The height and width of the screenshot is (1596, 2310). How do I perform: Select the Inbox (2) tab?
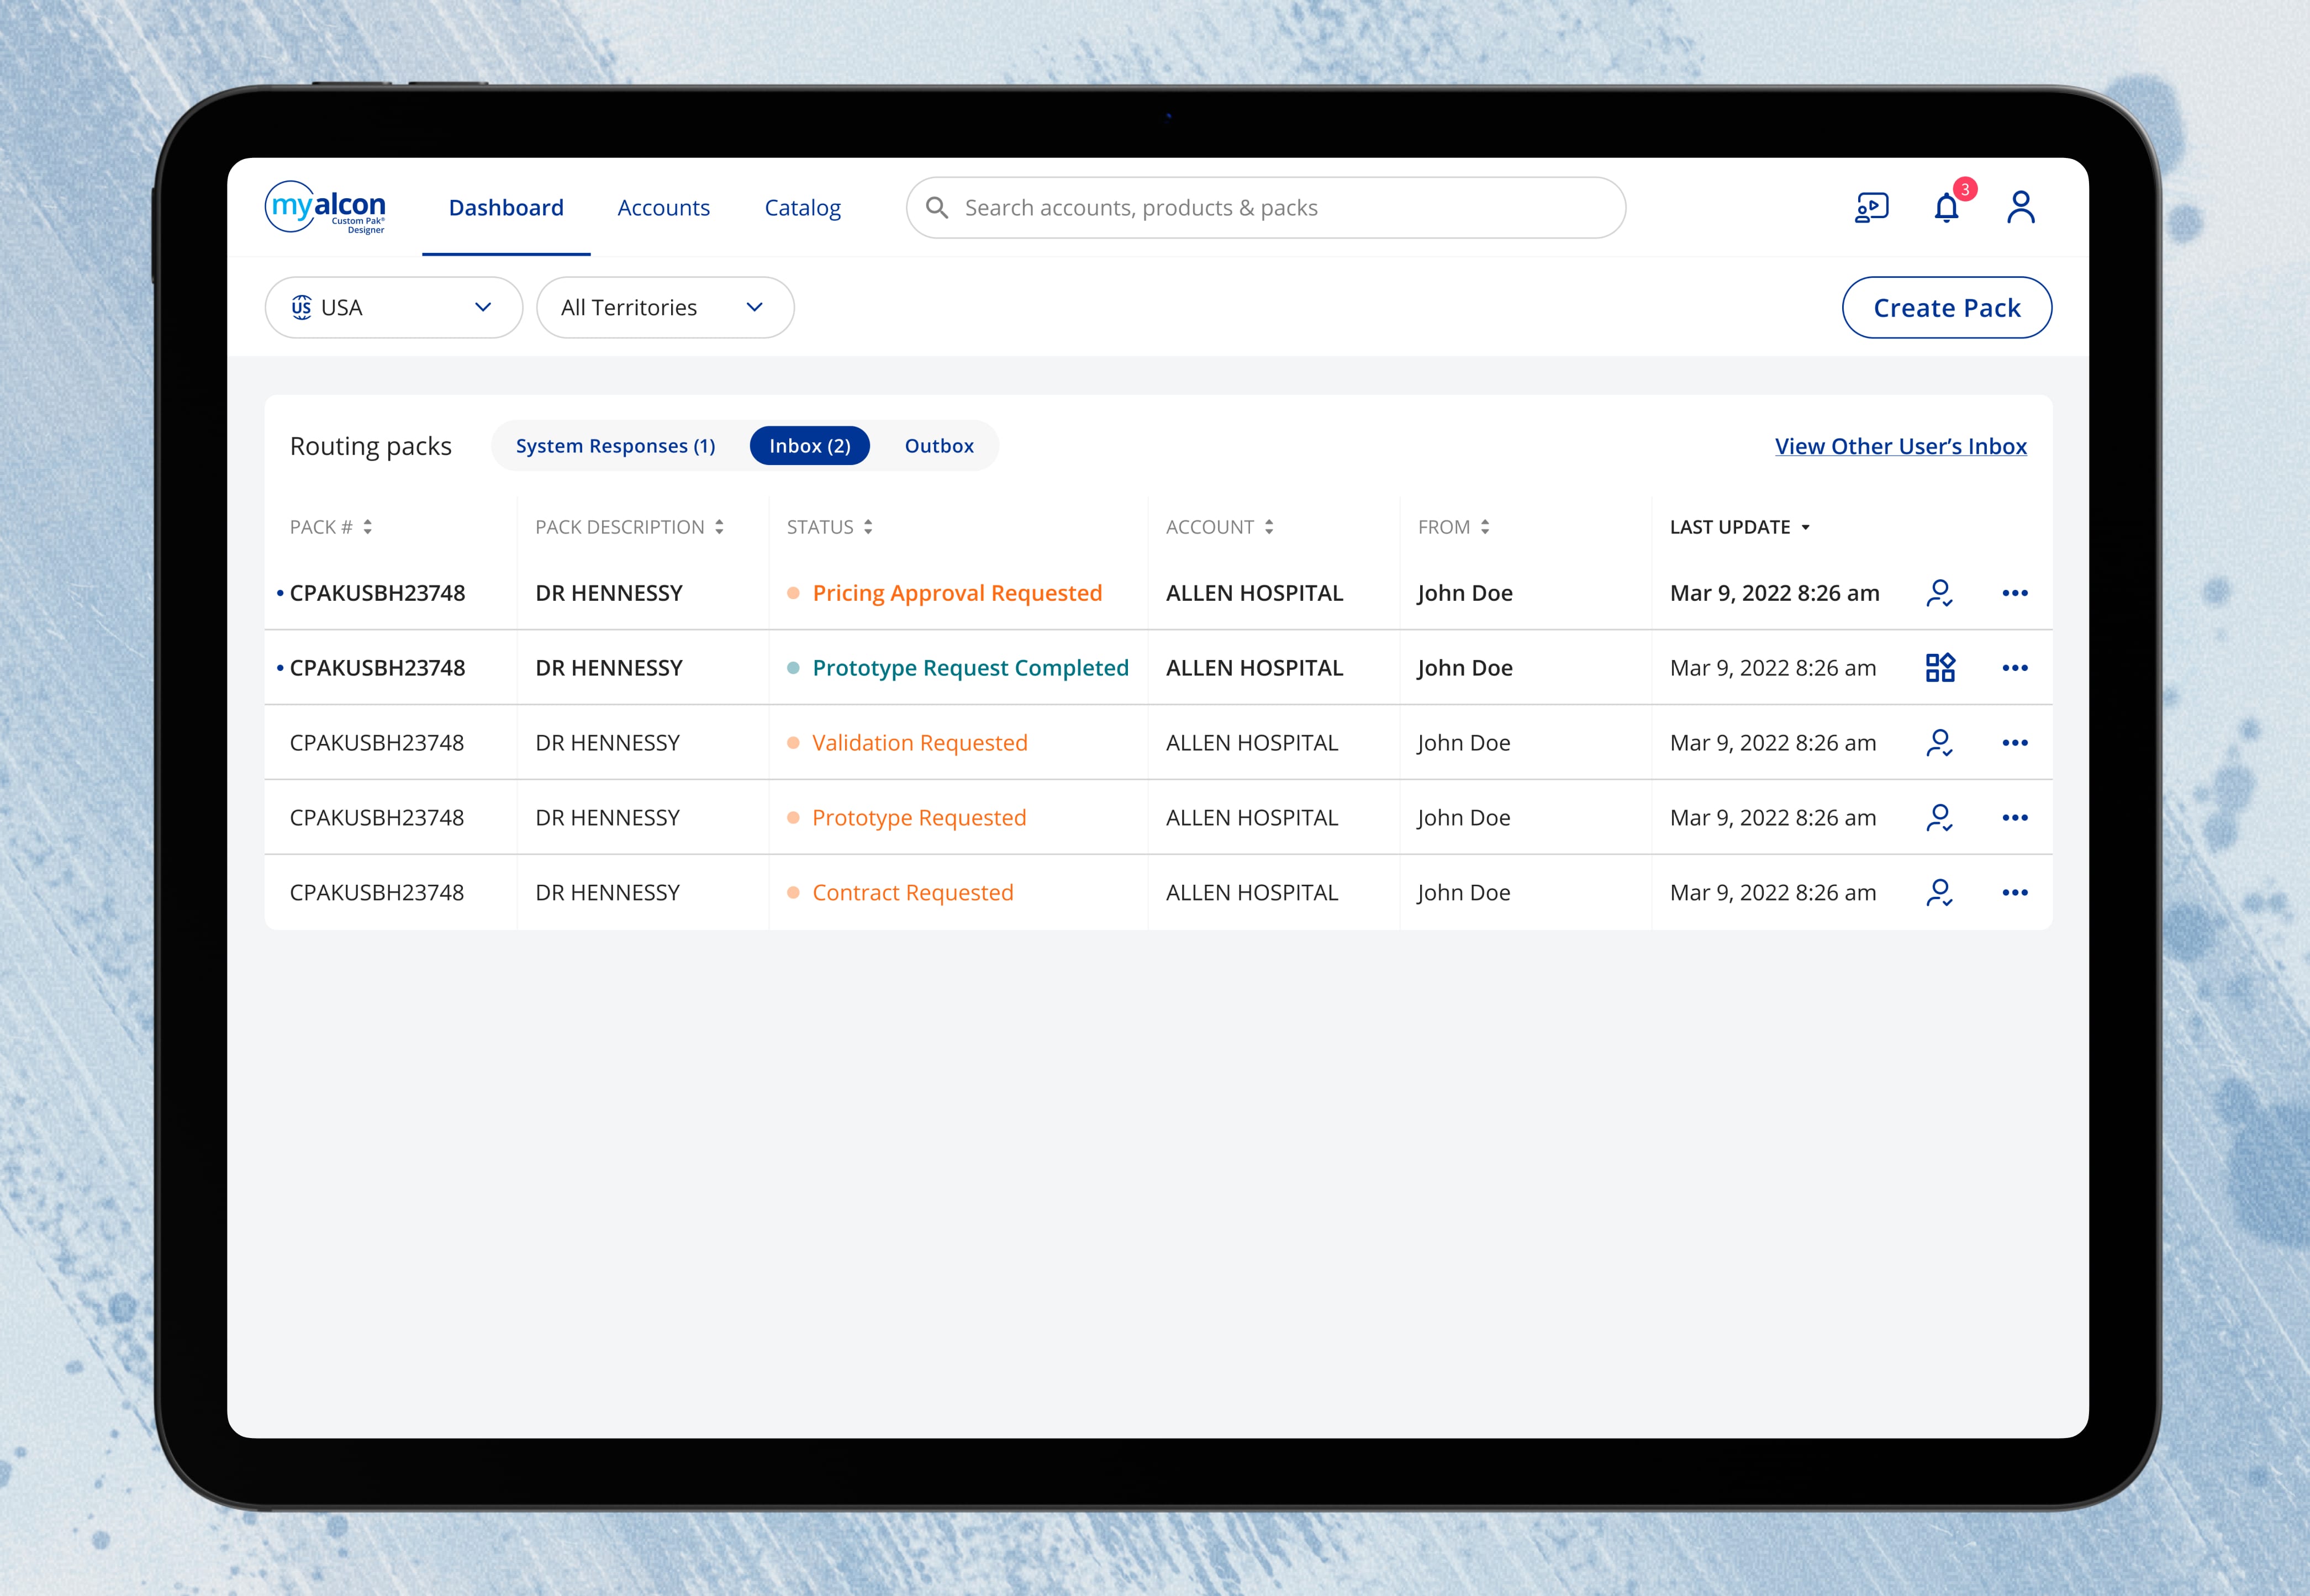810,446
